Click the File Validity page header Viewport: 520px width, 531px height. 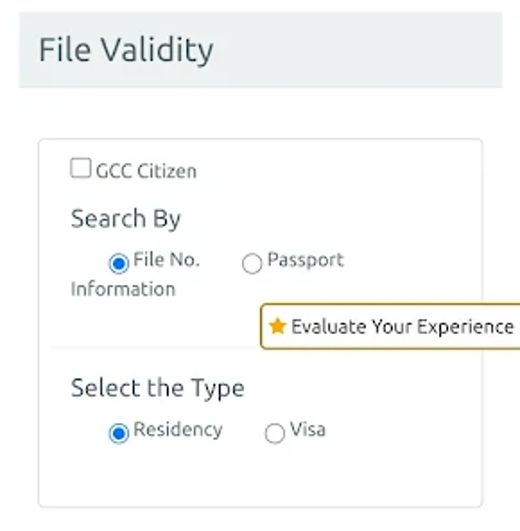(x=125, y=49)
